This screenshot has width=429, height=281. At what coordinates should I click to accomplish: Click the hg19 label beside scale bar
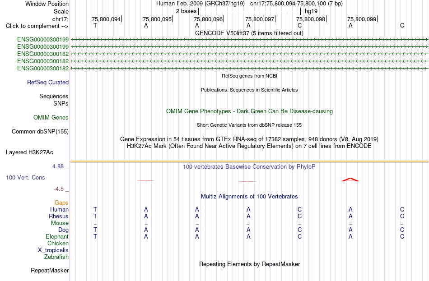[x=311, y=11]
